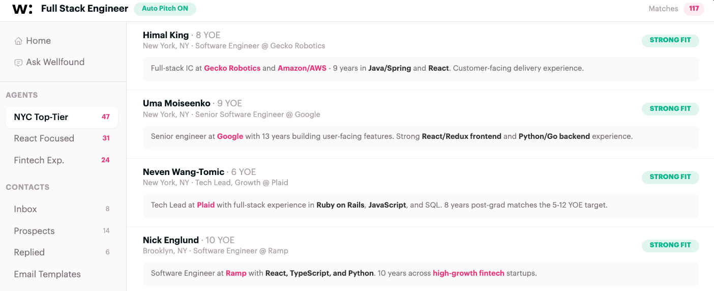Select the Fintech Exp. agent
The width and height of the screenshot is (714, 291).
(x=62, y=160)
